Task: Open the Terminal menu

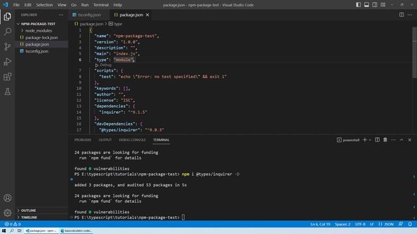Action: (x=101, y=5)
